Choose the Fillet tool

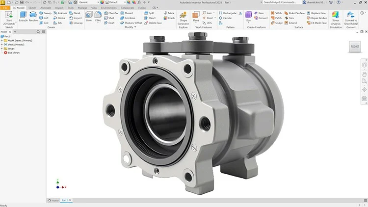(98, 16)
